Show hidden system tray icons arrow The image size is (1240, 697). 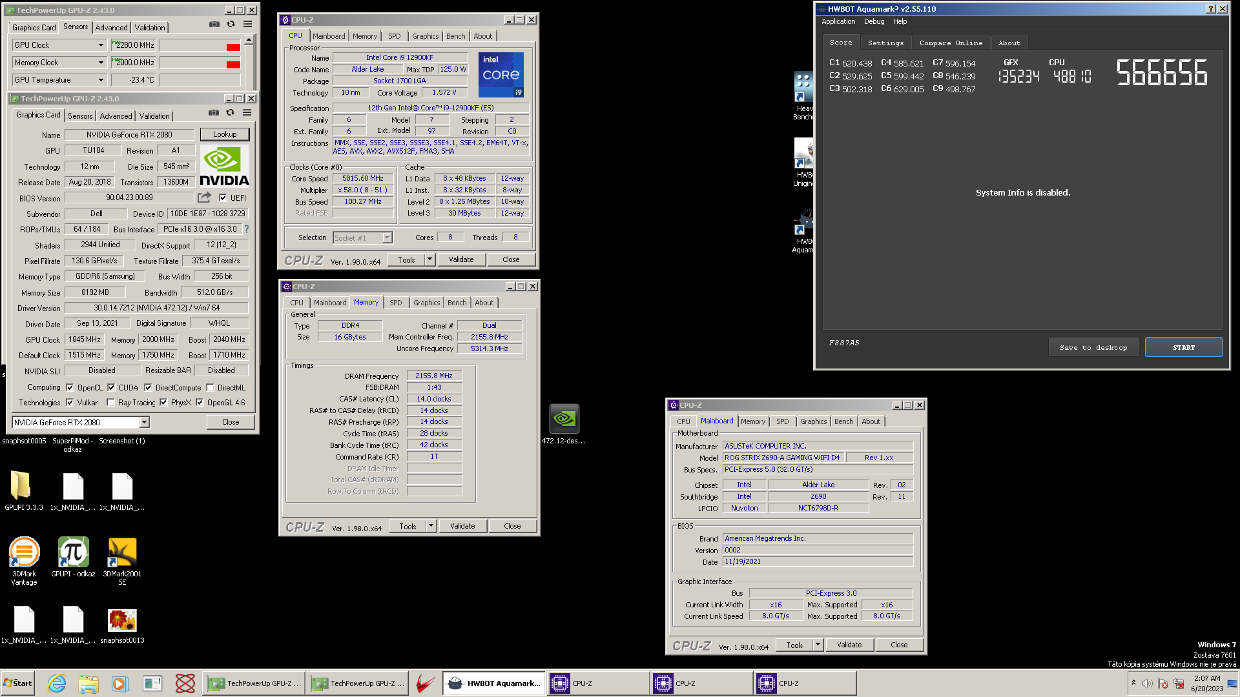(x=1133, y=683)
